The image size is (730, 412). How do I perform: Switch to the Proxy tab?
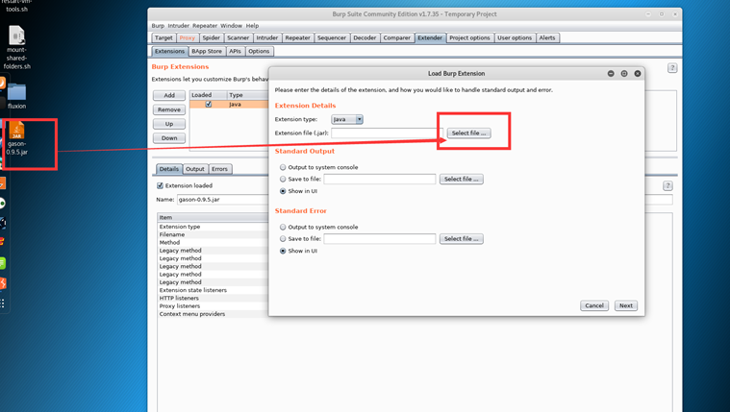pos(188,37)
